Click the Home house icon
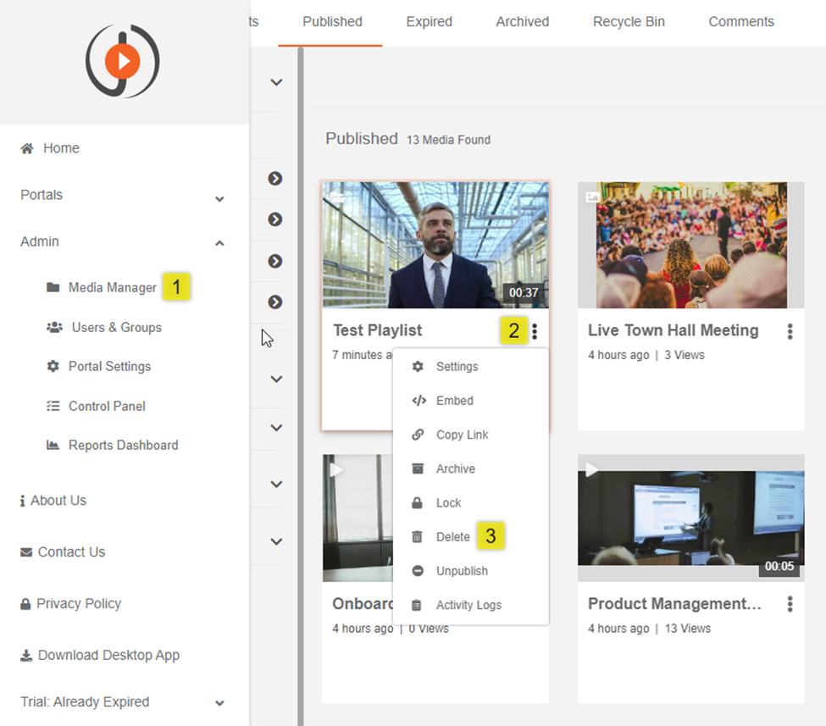Viewport: 826px width, 726px height. click(x=27, y=148)
